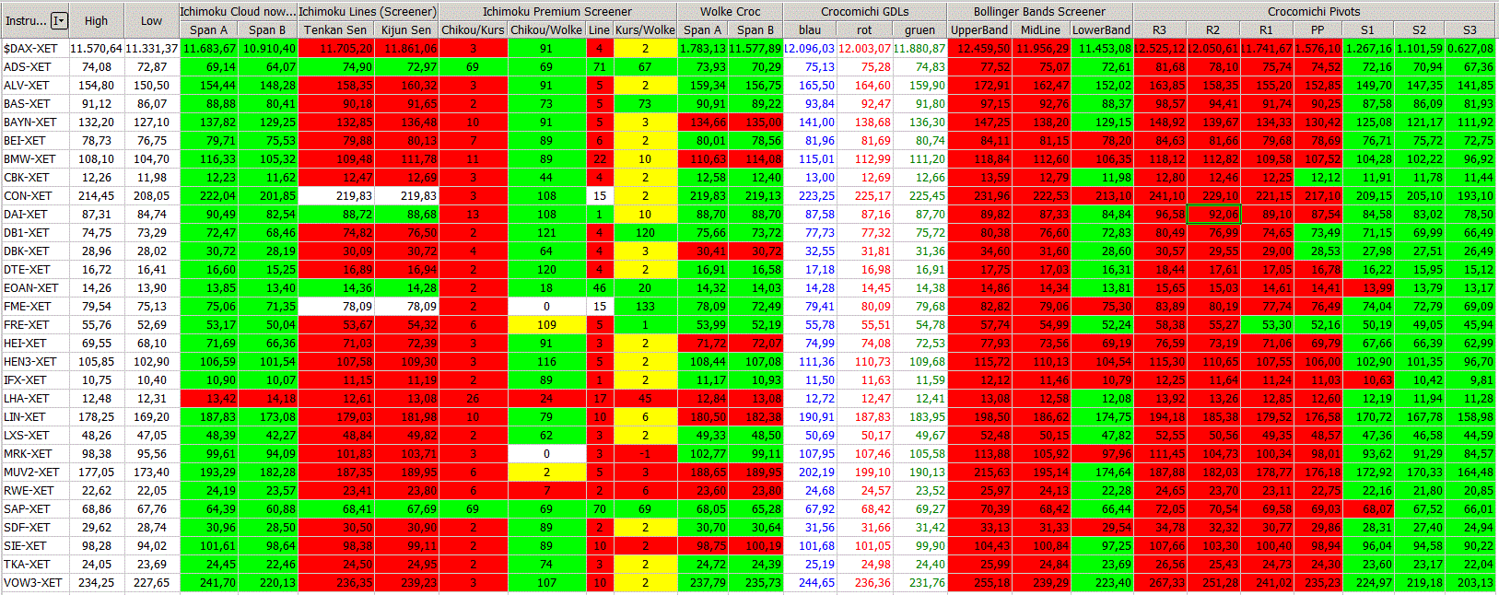Sort by the UpperBand column
1499x595 pixels.
coord(979,29)
